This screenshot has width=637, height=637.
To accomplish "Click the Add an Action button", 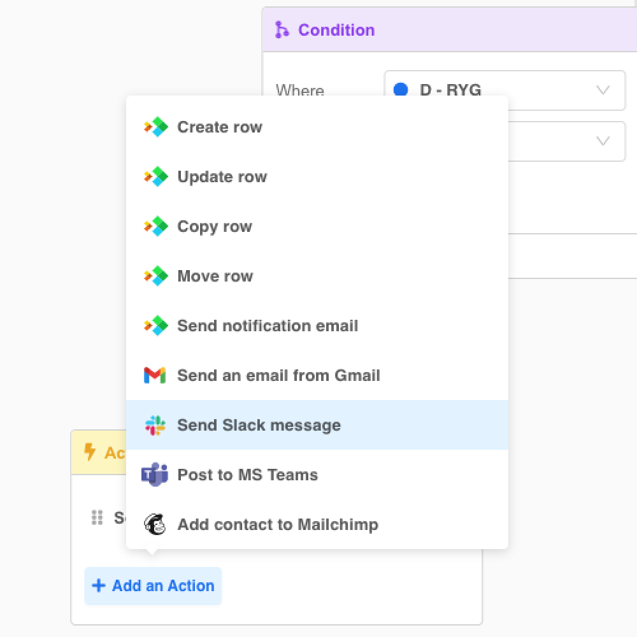I will click(153, 585).
